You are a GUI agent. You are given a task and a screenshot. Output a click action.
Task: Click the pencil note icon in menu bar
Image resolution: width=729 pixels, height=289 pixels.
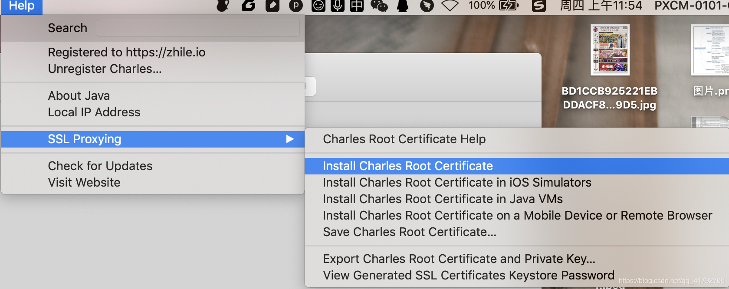pos(273,6)
